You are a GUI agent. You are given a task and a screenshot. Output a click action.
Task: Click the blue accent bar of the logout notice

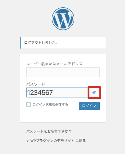pyautogui.click(x=20, y=43)
